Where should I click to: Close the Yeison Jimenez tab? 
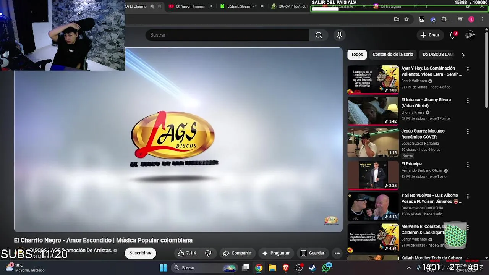pyautogui.click(x=210, y=6)
